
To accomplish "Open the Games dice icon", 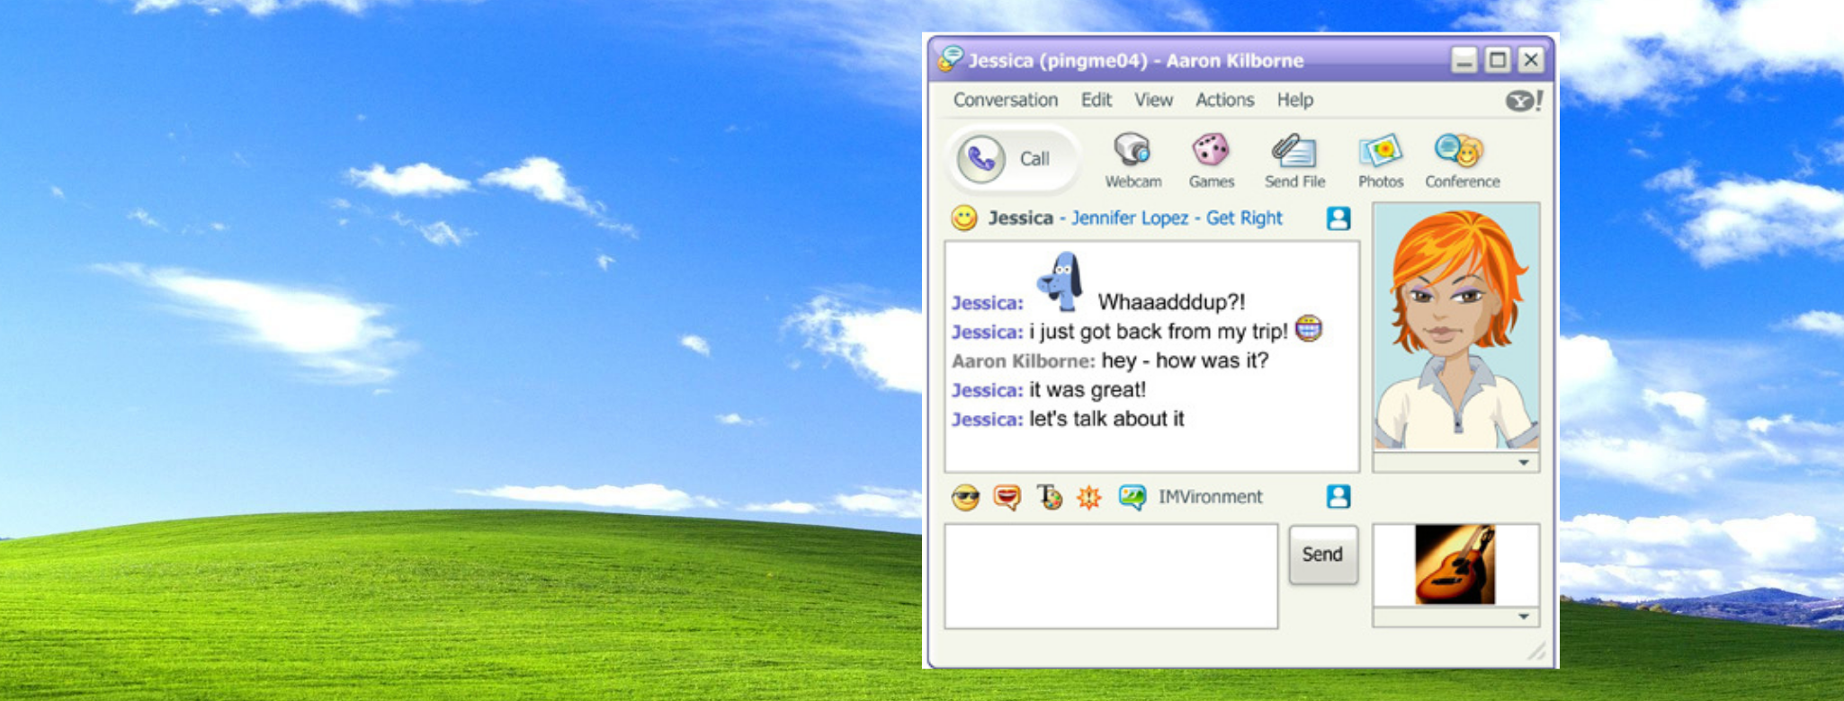I will pos(1211,150).
